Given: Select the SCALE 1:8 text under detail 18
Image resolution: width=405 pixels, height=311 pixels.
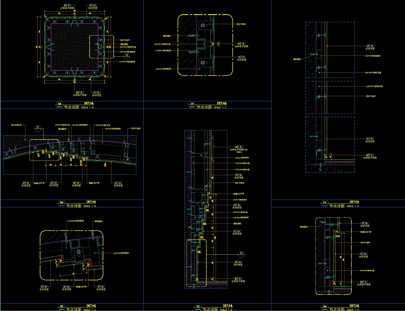Looking at the screenshot, I should tap(87, 107).
